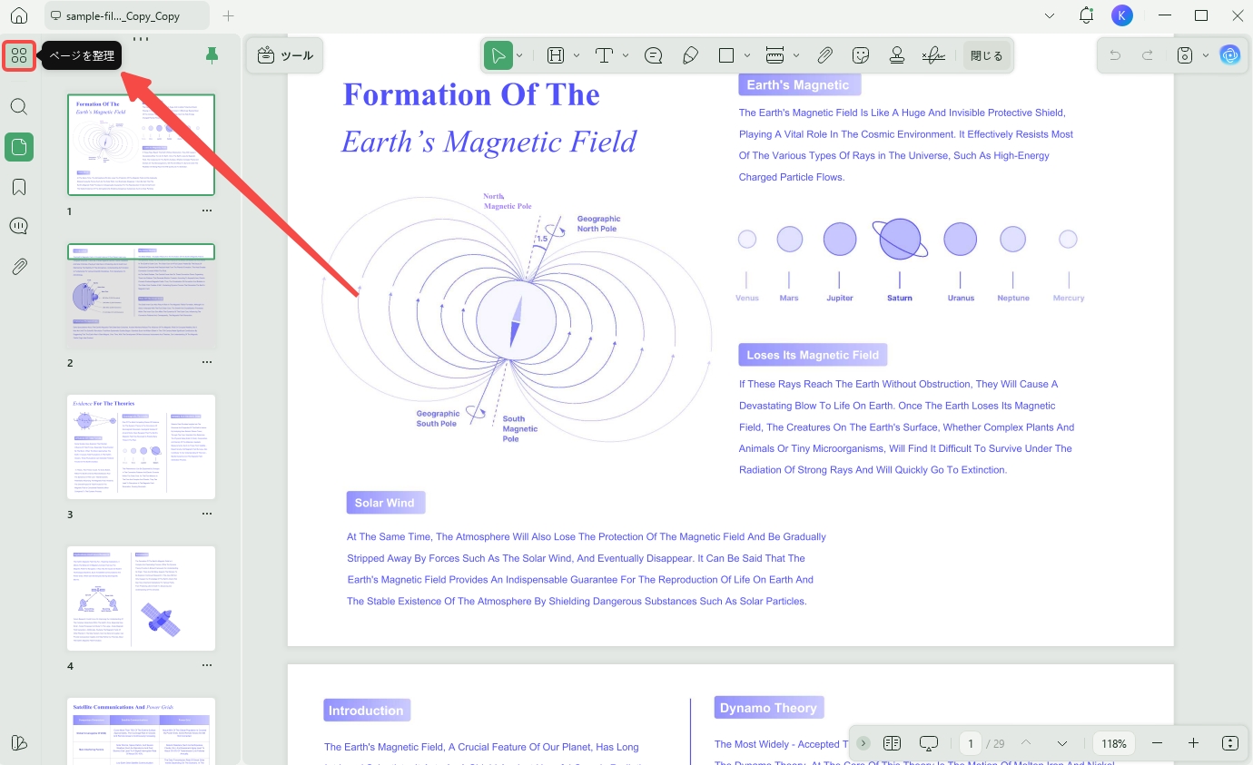Open the ツール tools button
Image resolution: width=1253 pixels, height=765 pixels.
coord(285,56)
